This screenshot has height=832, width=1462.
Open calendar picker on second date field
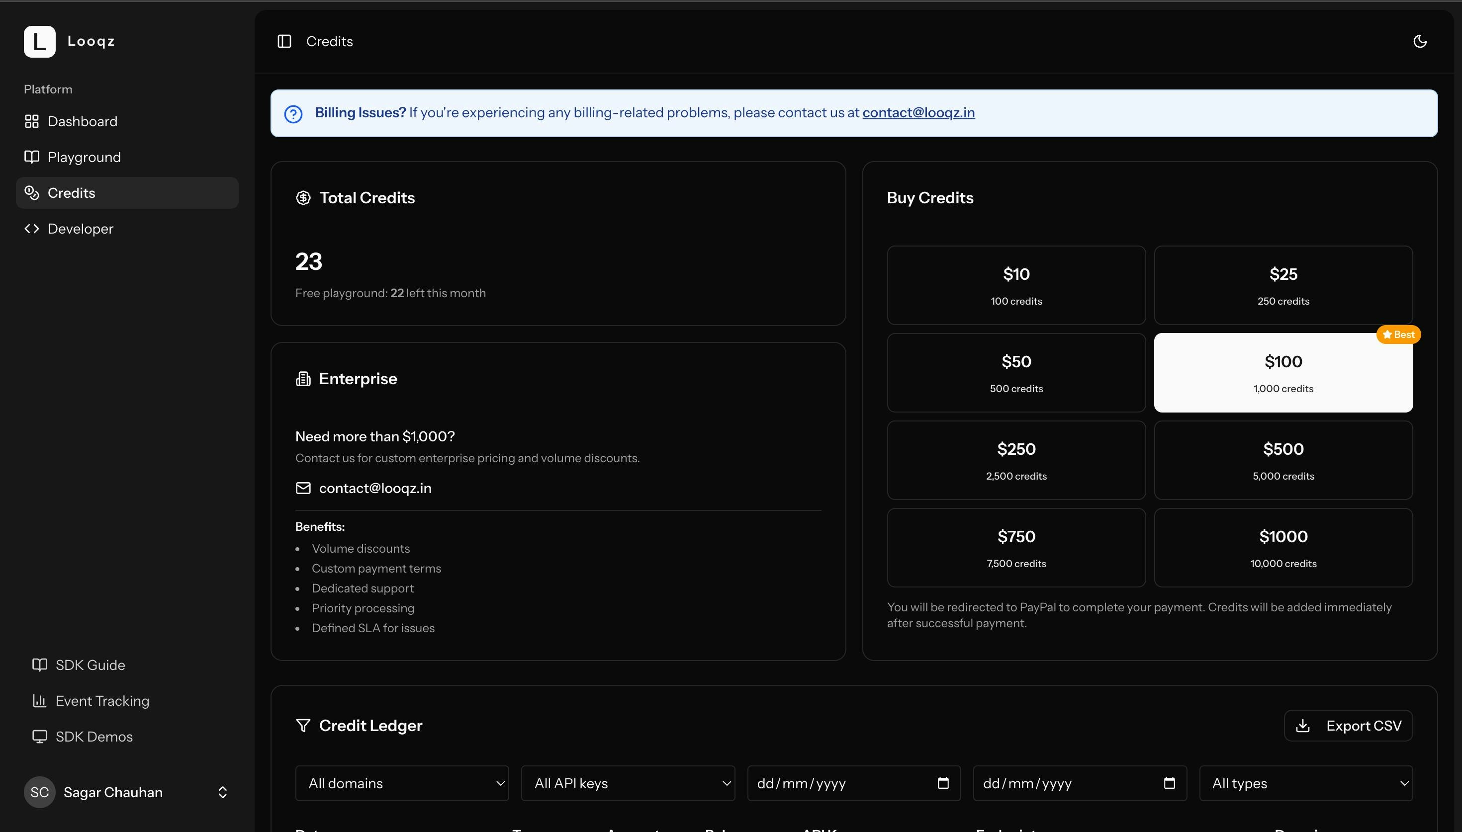1169,783
